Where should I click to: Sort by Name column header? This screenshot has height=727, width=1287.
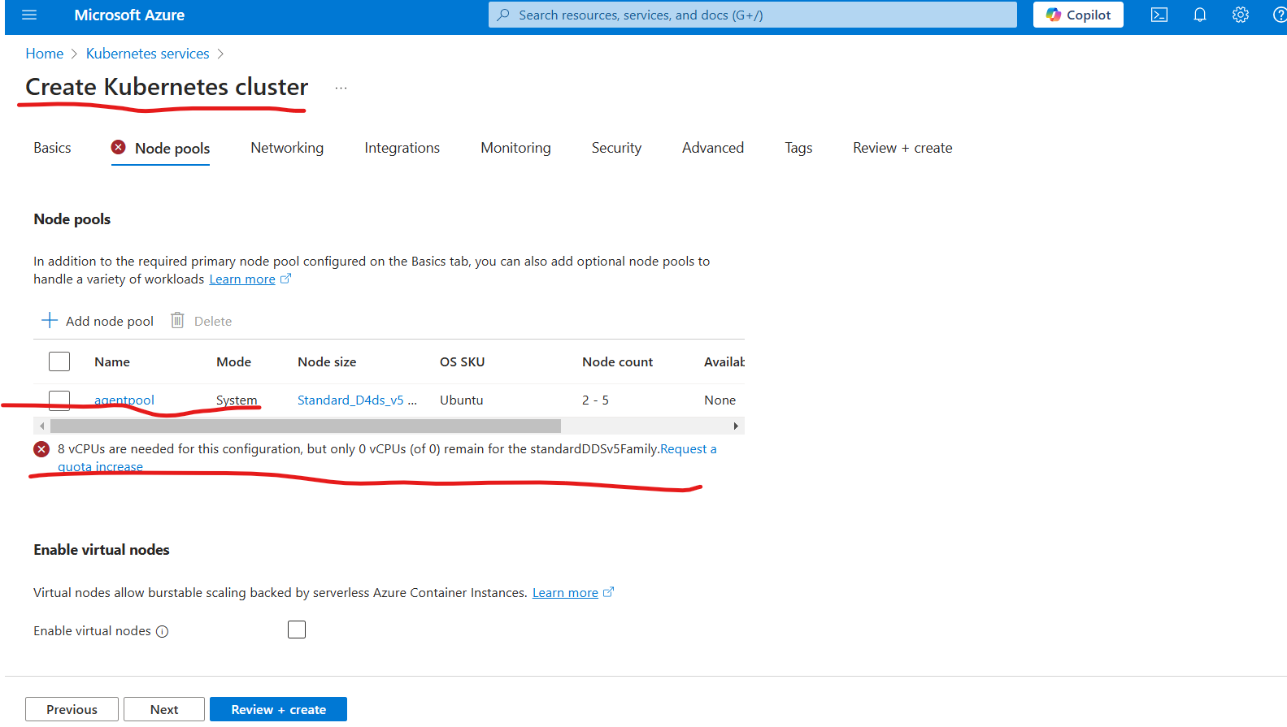coord(112,362)
